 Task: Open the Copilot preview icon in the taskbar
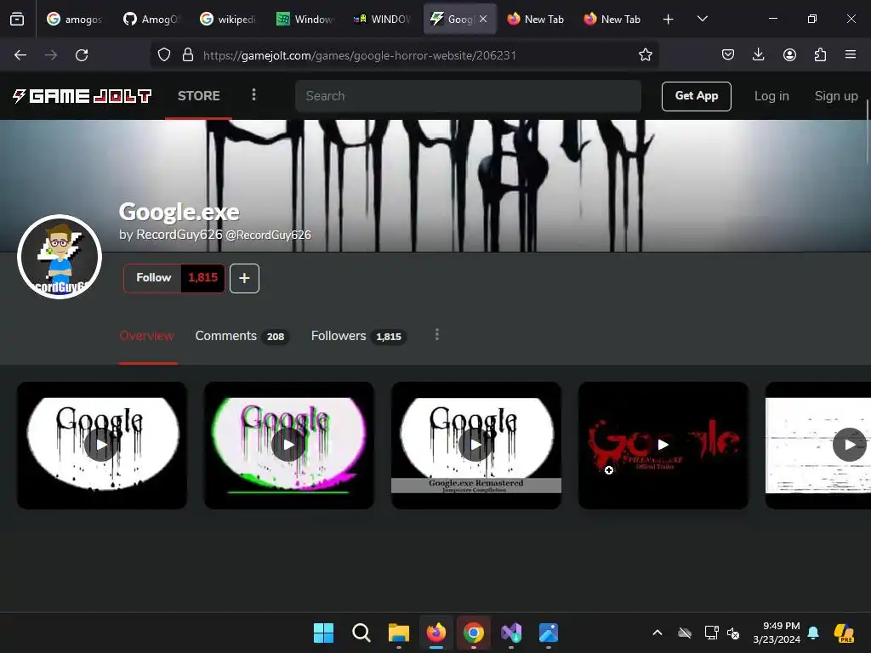tap(844, 633)
